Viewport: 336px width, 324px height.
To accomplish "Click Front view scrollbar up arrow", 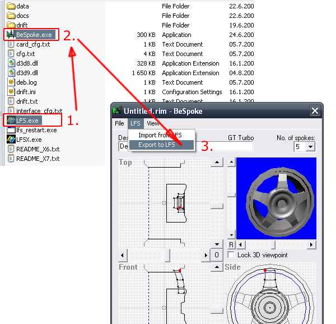I will (x=217, y=267).
